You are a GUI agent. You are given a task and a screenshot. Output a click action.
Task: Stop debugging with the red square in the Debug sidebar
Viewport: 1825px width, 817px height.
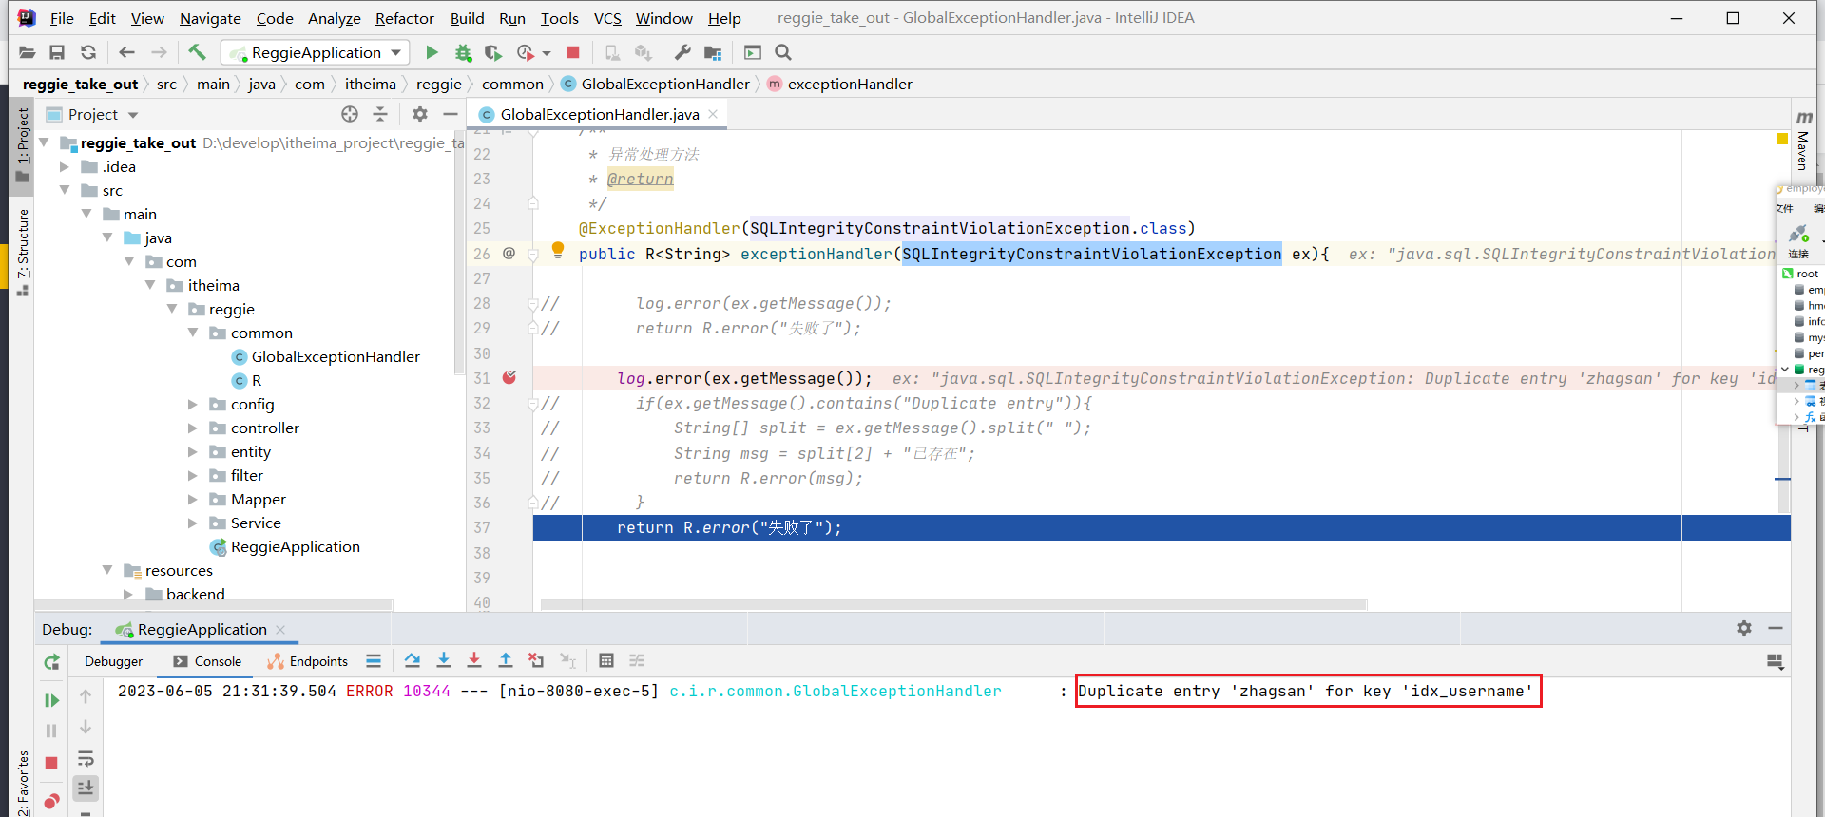(51, 762)
